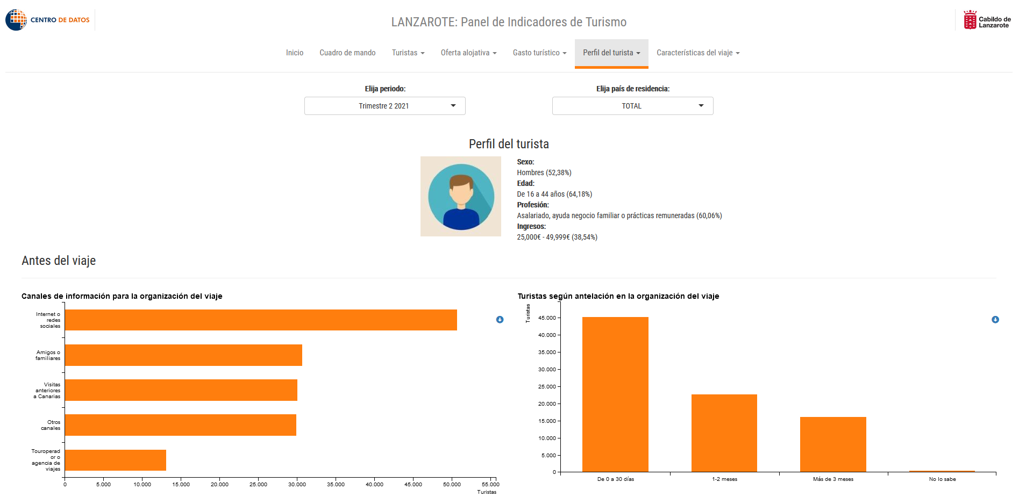The width and height of the screenshot is (1019, 504).
Task: Click the Más de 3 meses column
Action: pyautogui.click(x=833, y=444)
